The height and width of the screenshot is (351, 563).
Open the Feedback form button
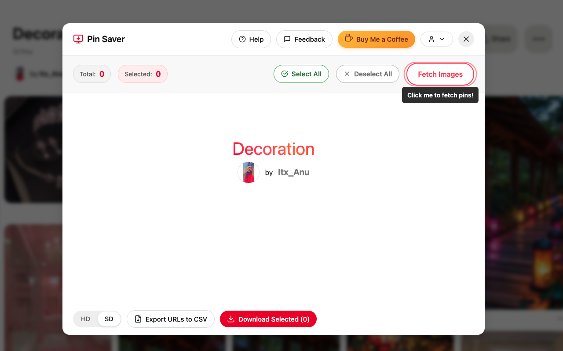(x=304, y=39)
